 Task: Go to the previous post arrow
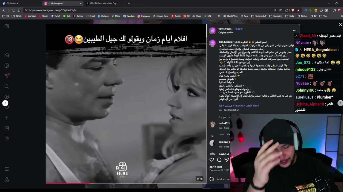pos(5,103)
